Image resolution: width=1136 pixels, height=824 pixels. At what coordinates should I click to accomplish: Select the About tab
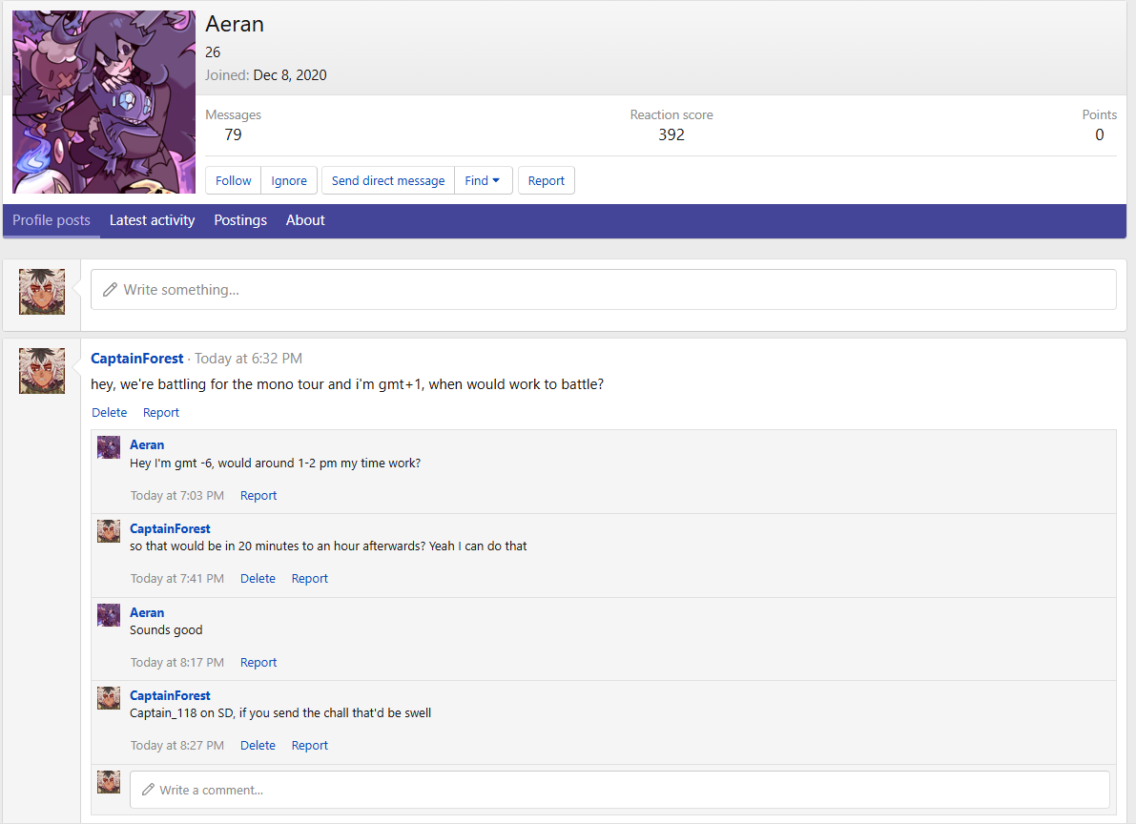(305, 220)
